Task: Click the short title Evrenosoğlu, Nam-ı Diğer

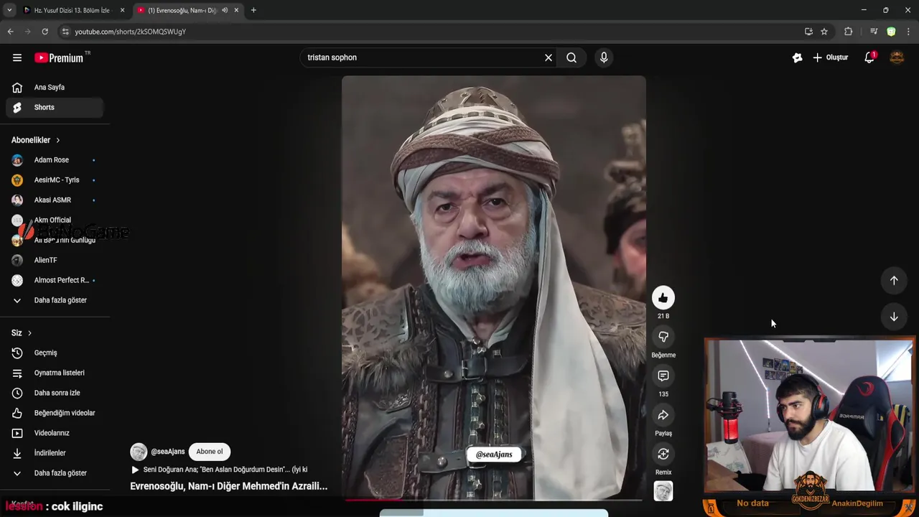Action: tap(228, 486)
